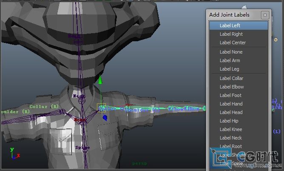Click the yellow center manipulator square

click(102, 108)
